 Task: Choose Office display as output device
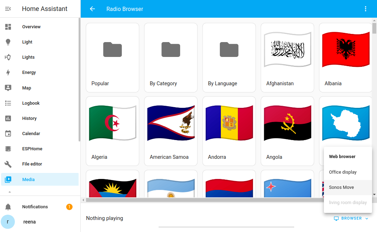(x=343, y=172)
